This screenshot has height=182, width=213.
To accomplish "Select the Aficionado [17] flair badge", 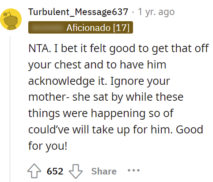I will pos(80,27).
